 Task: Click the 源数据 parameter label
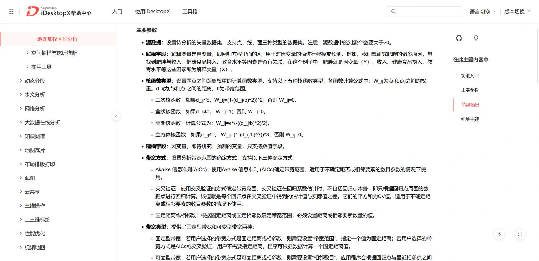pos(153,43)
